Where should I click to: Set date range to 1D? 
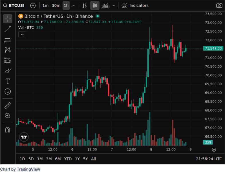click(22, 159)
